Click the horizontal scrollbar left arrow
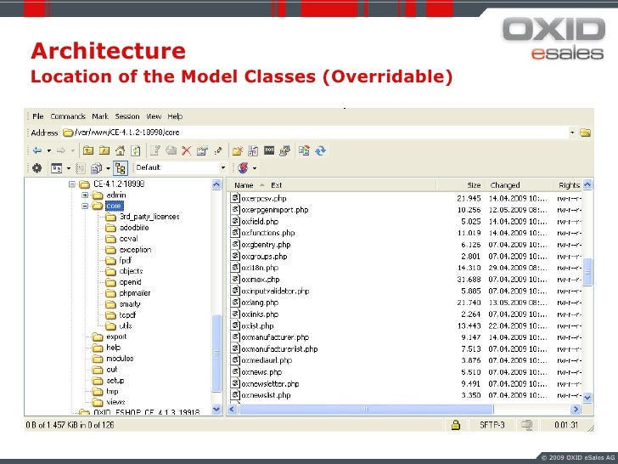 click(x=232, y=409)
